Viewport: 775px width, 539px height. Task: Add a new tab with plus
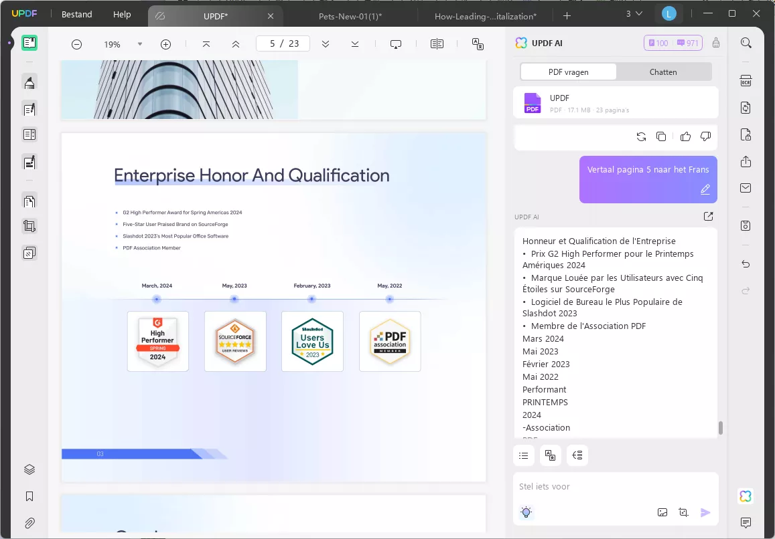[567, 16]
